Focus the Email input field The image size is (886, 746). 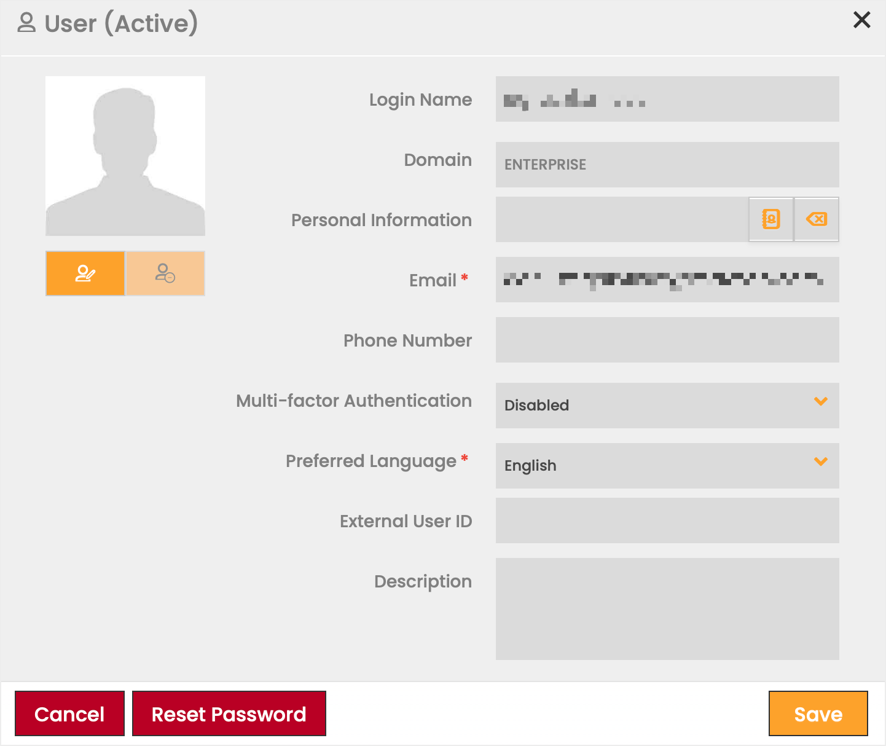pyautogui.click(x=667, y=280)
